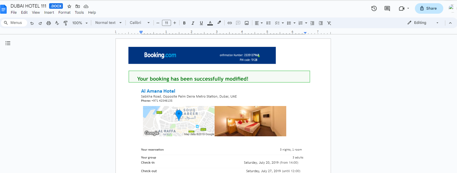The image size is (457, 173).
Task: Open the Tools menu
Action: (x=79, y=13)
